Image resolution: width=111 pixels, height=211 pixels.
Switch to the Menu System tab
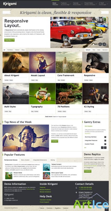click(25, 160)
